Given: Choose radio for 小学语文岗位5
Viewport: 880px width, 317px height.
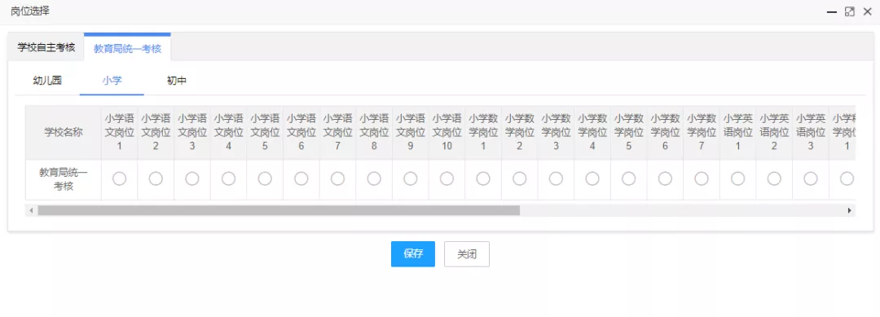Looking at the screenshot, I should pos(265,178).
